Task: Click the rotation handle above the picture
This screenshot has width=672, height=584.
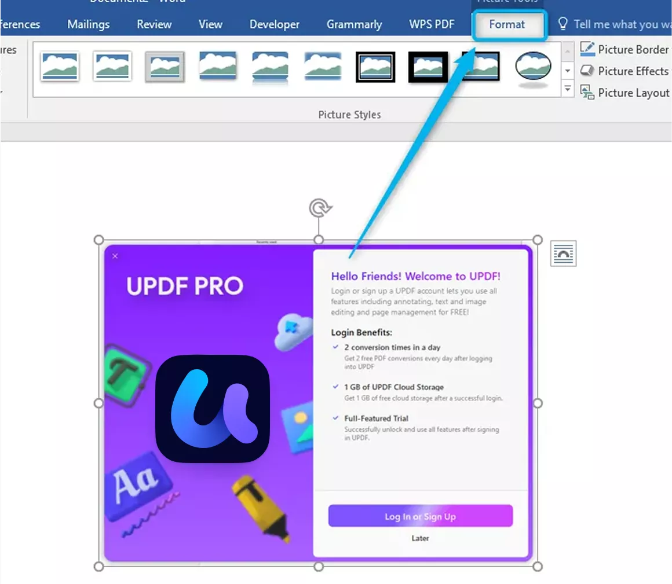Action: tap(319, 208)
